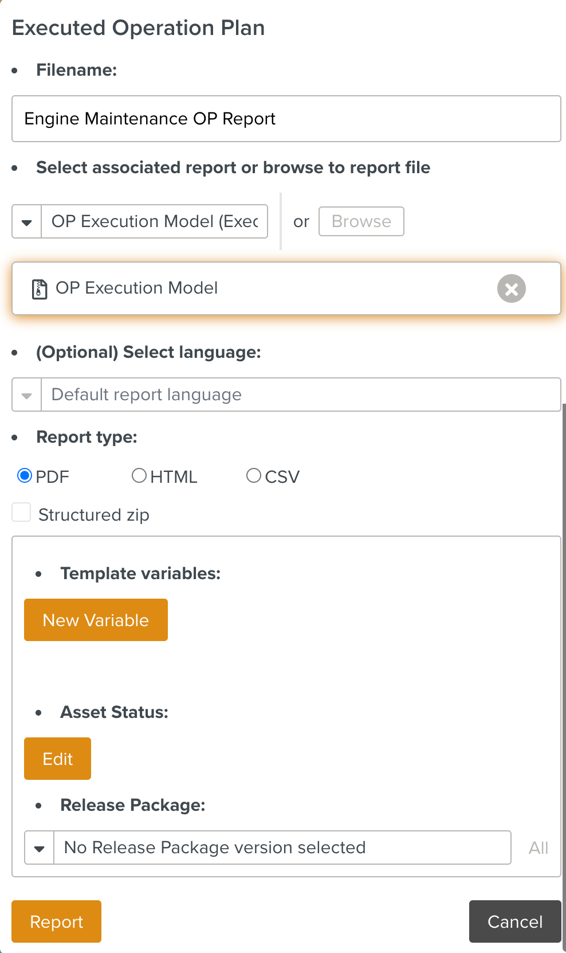Enable the Structured zip checkbox

pyautogui.click(x=22, y=513)
